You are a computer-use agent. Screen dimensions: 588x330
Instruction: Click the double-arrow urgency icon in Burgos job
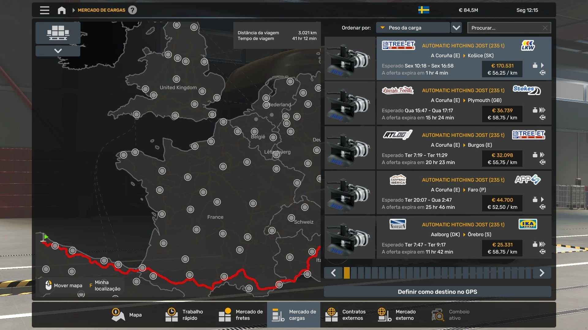pos(542,155)
